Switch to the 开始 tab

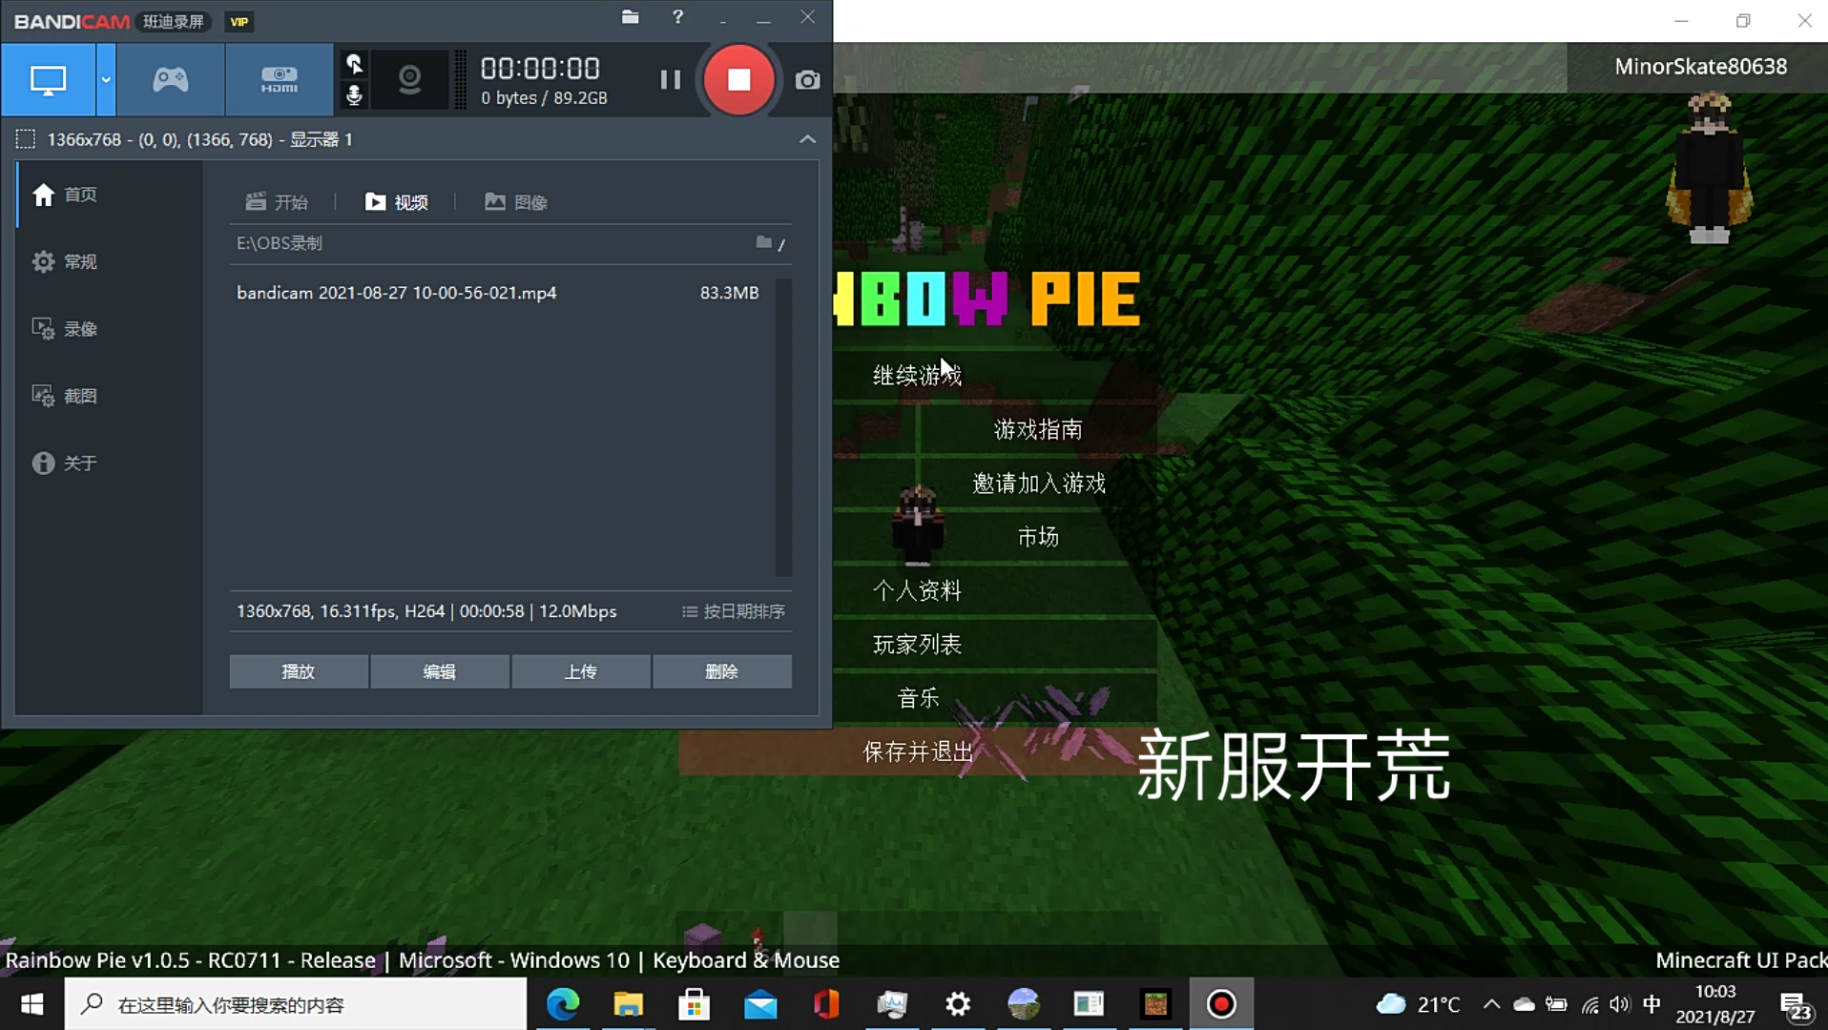tap(277, 202)
